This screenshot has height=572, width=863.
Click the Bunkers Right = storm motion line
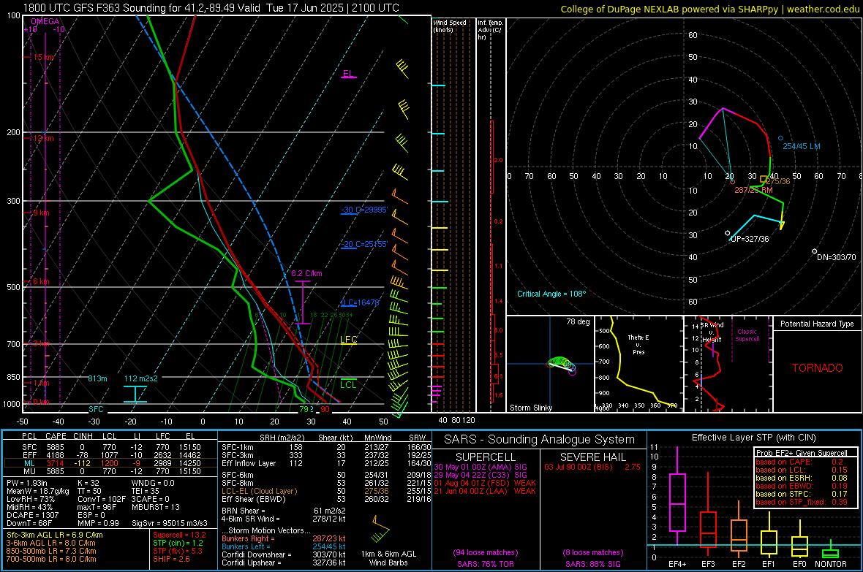pos(284,538)
